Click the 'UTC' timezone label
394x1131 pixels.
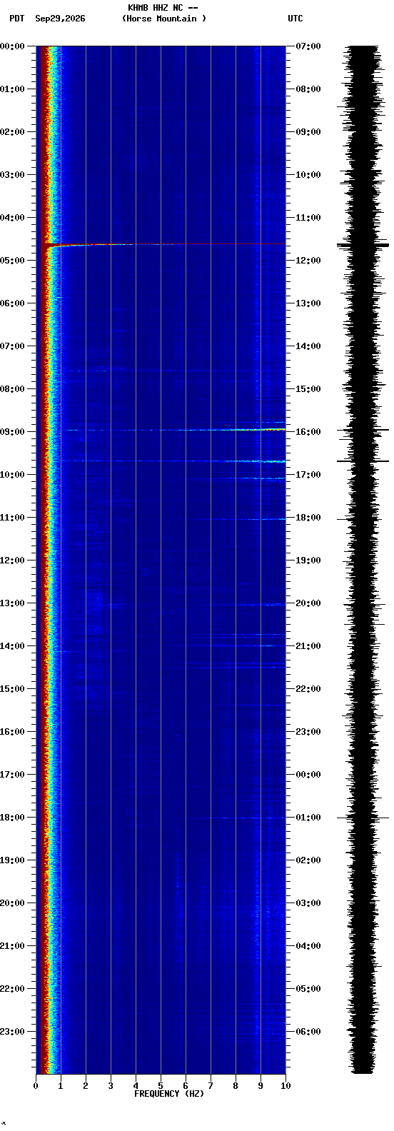pyautogui.click(x=295, y=19)
